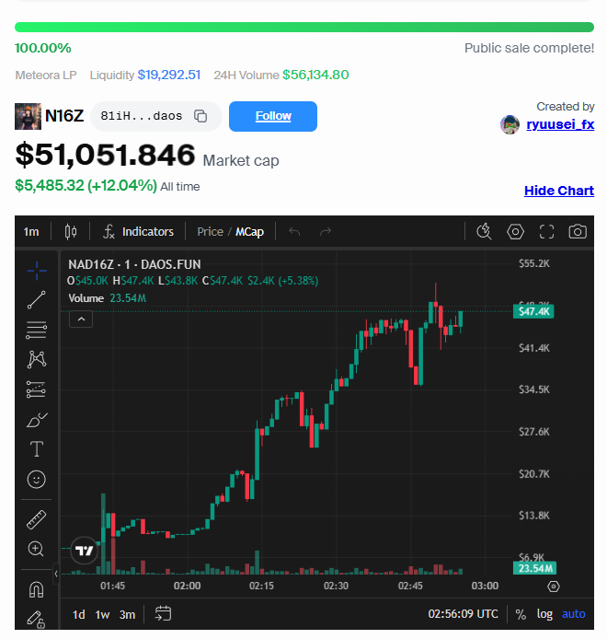The image size is (607, 639).
Task: Collapse the drawing toolbar side arrow
Action: pos(56,574)
